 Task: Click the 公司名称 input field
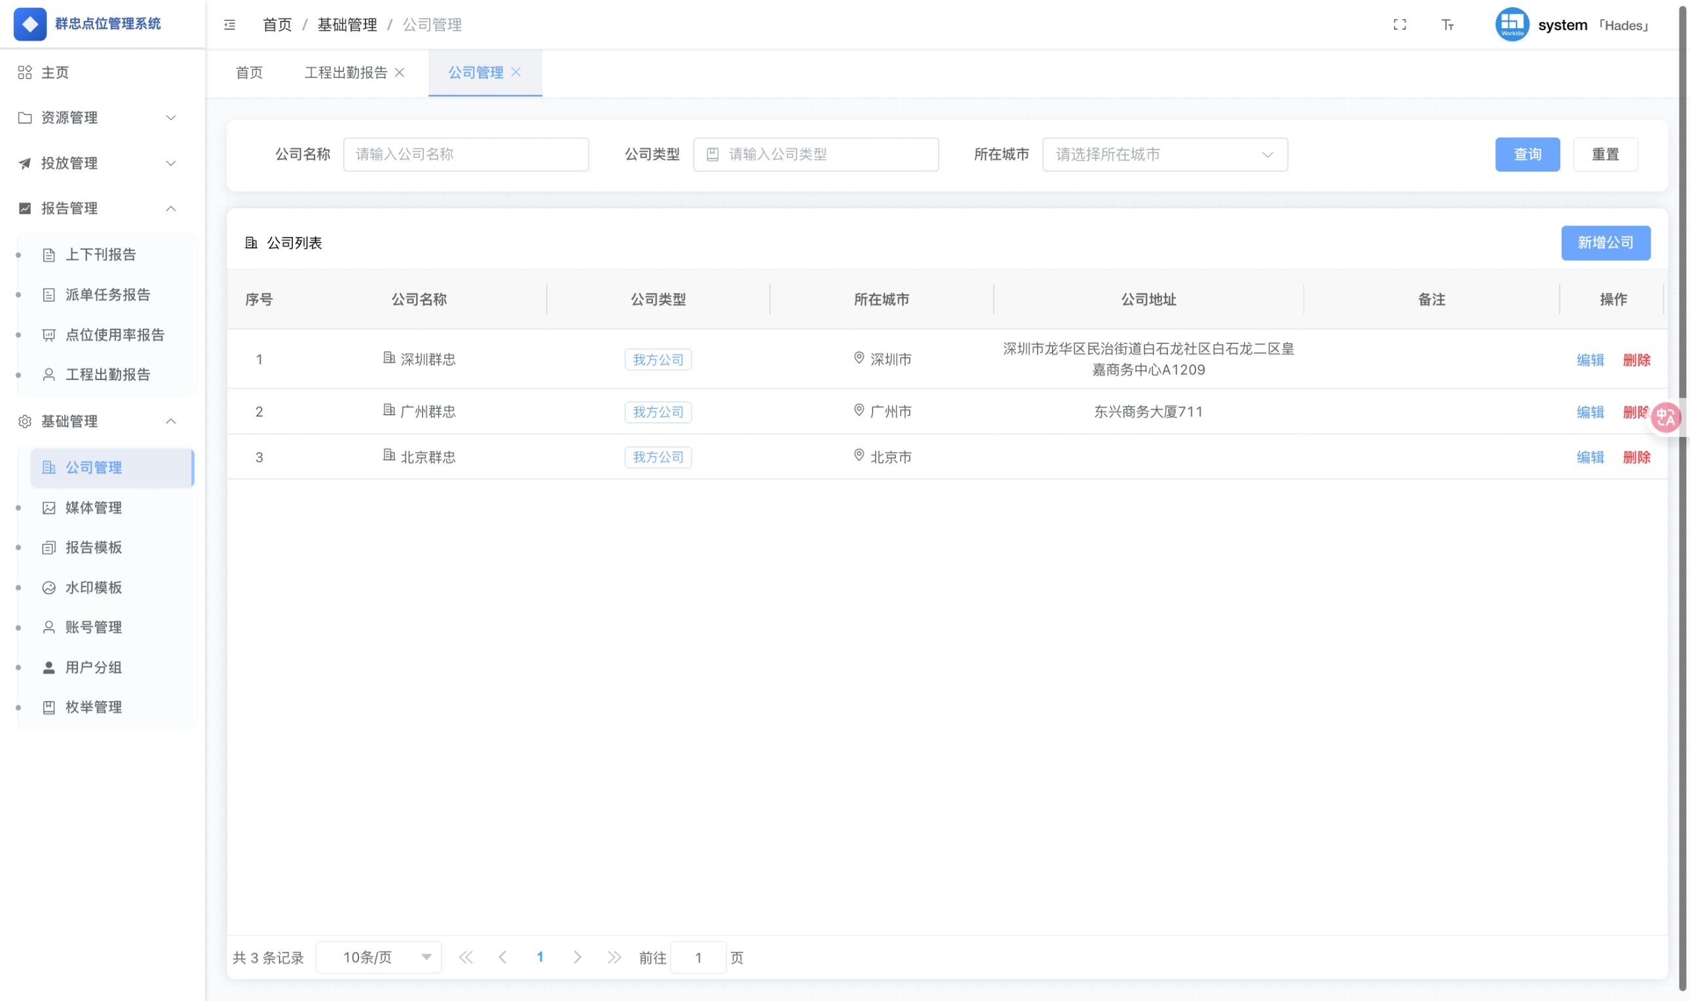(465, 155)
